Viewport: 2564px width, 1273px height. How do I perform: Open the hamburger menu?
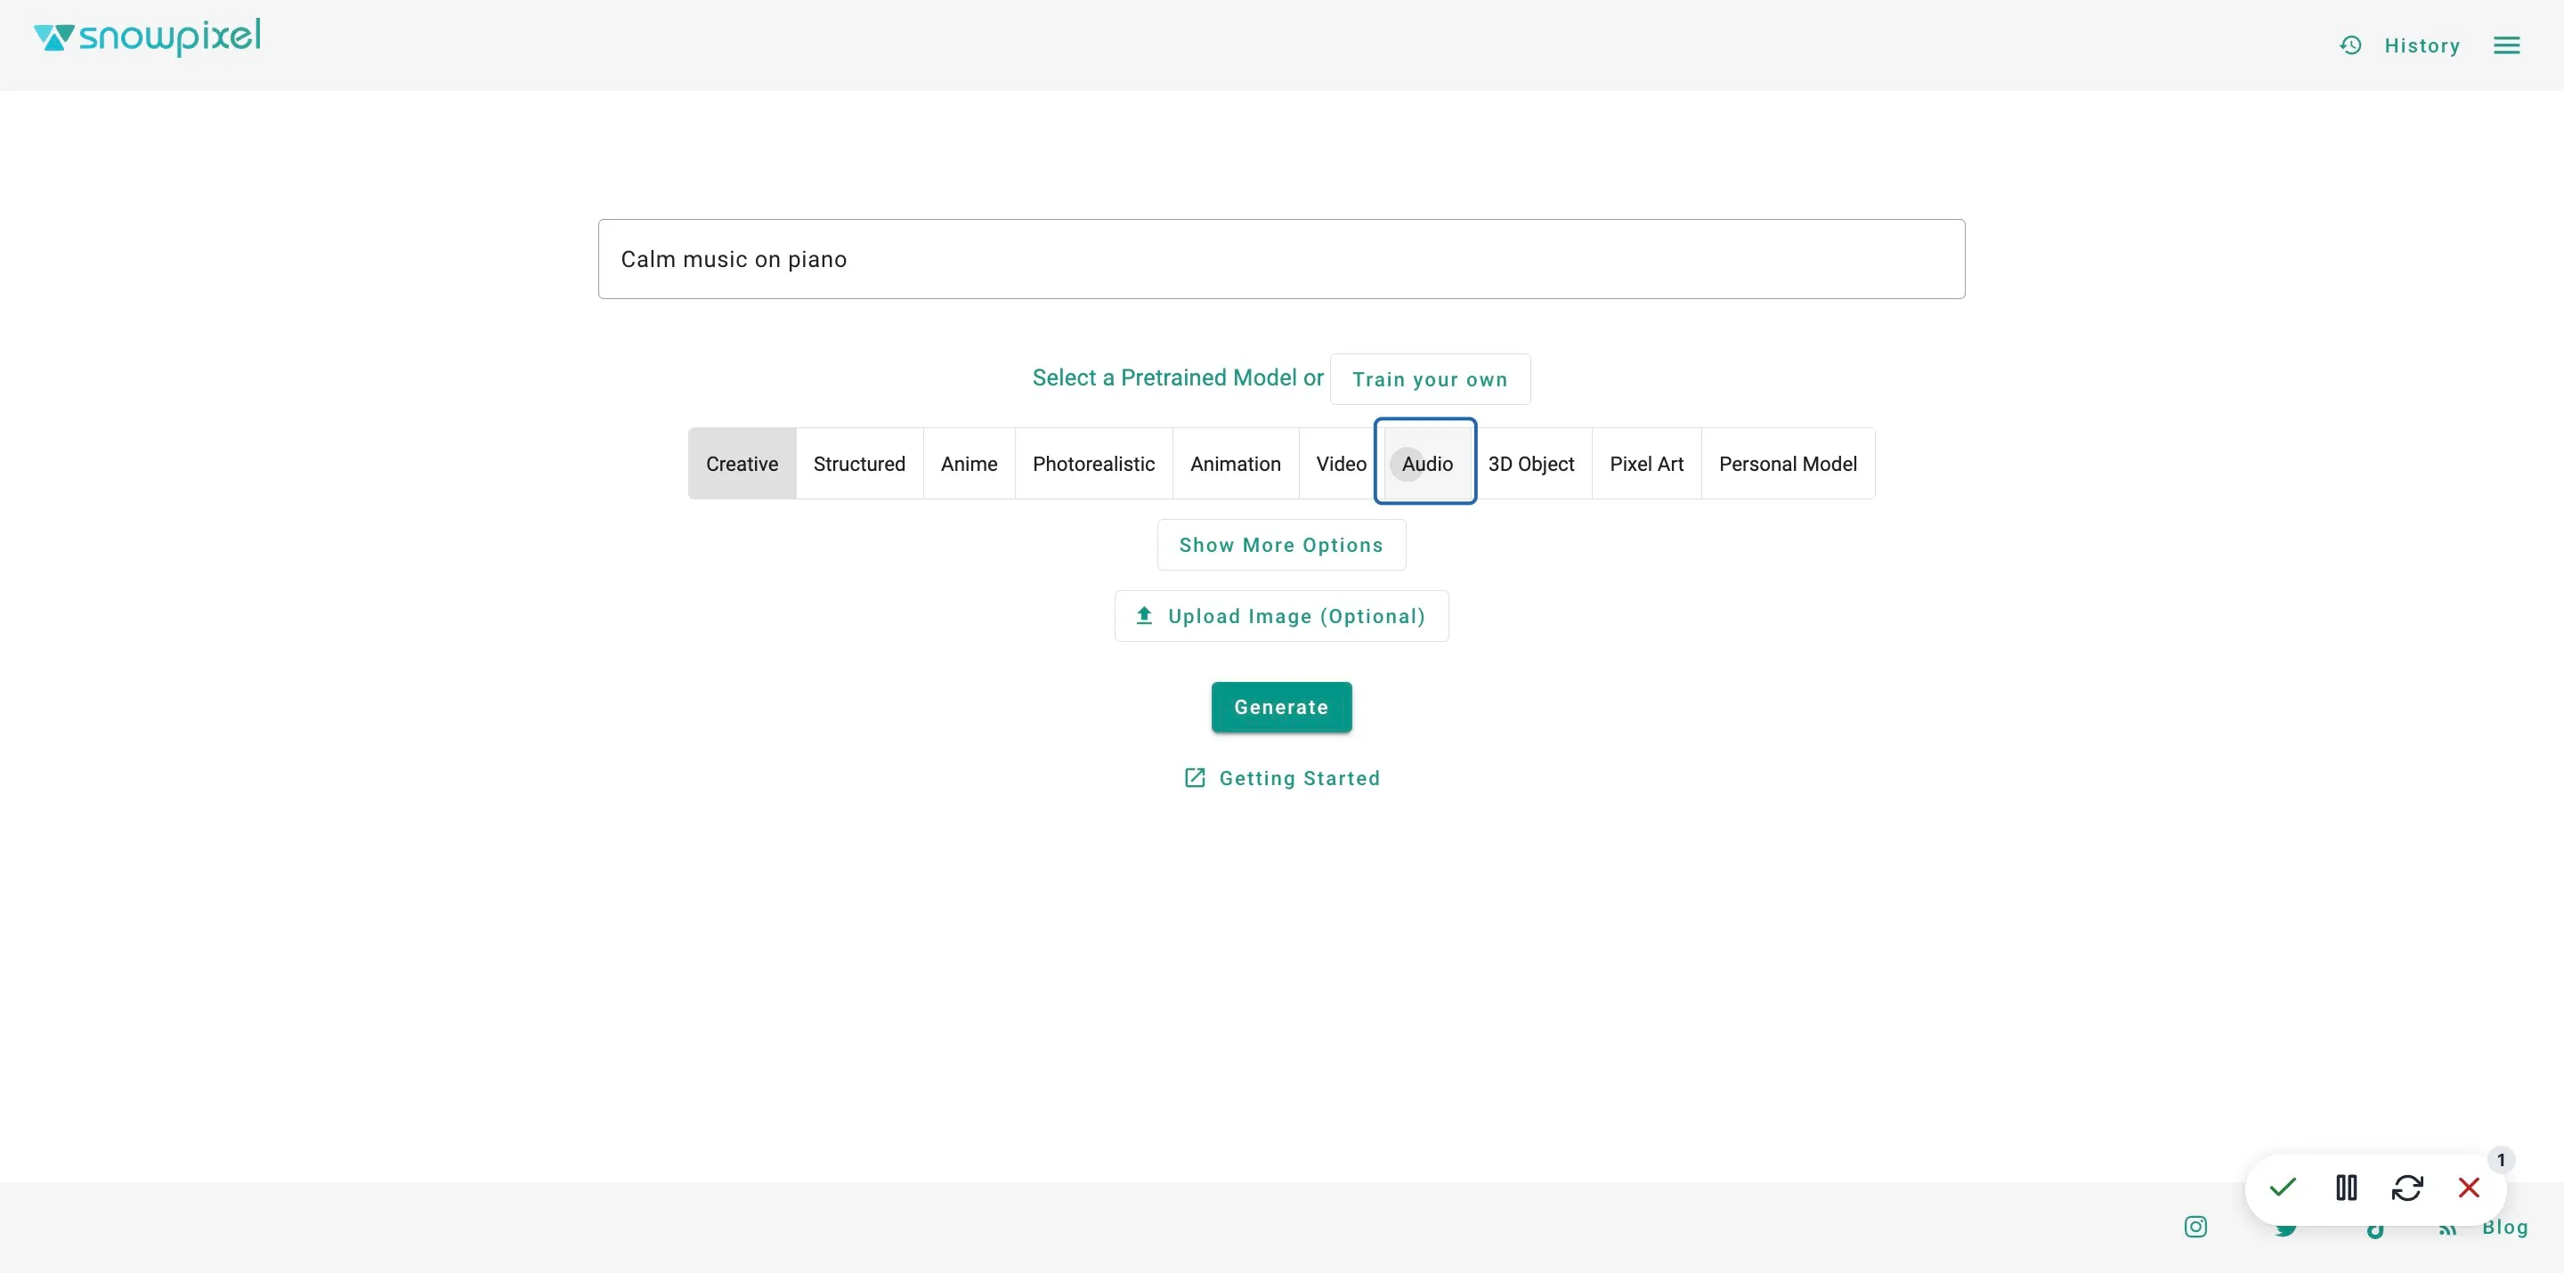coord(2506,45)
